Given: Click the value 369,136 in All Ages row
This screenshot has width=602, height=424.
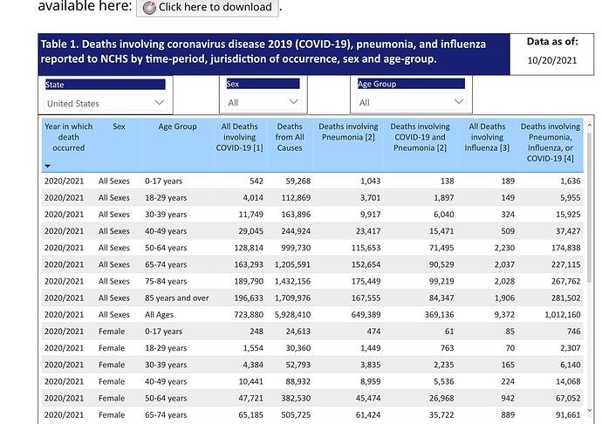Looking at the screenshot, I should (439, 315).
